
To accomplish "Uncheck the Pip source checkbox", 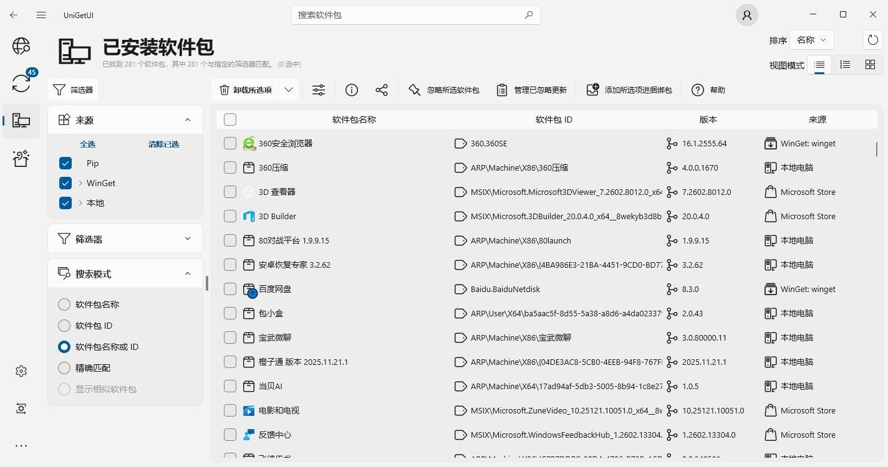I will click(65, 163).
